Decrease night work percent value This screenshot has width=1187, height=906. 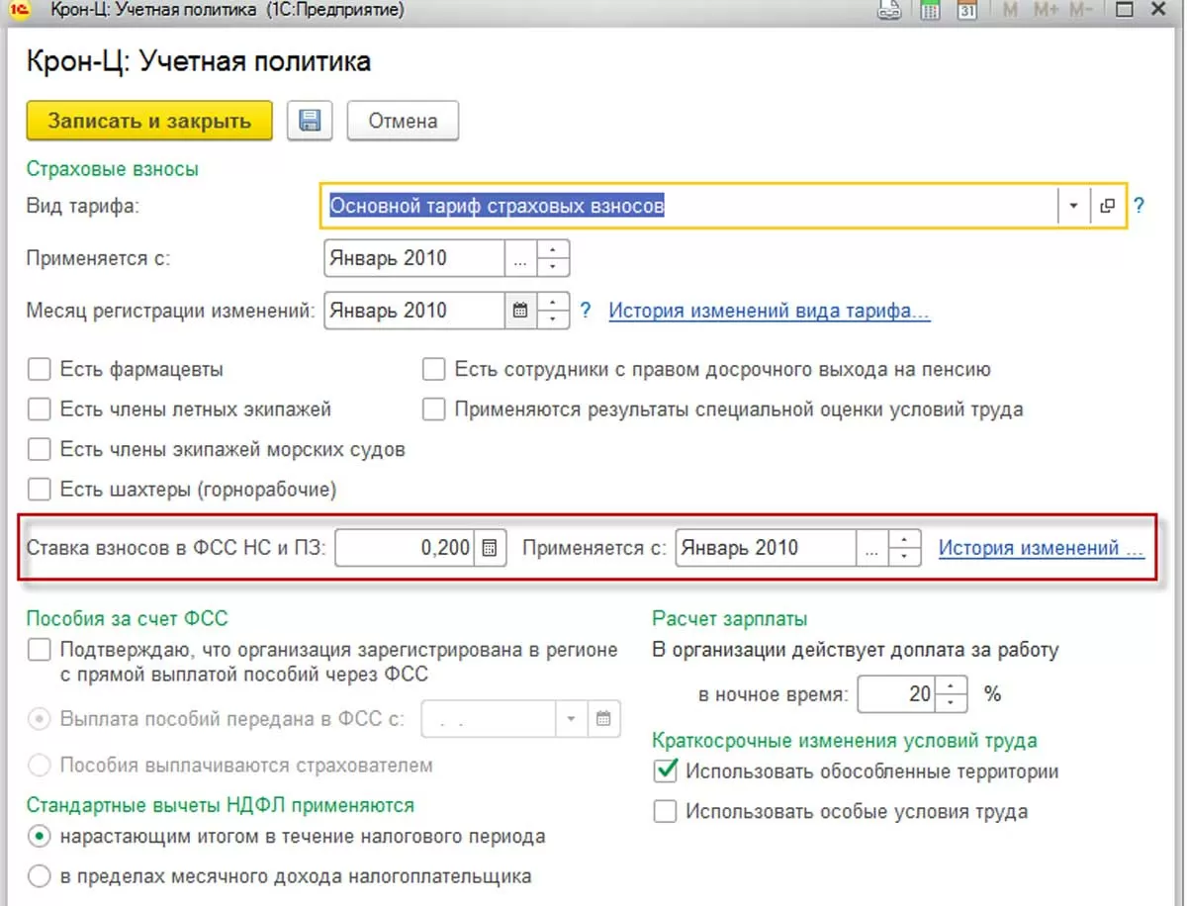coord(951,703)
